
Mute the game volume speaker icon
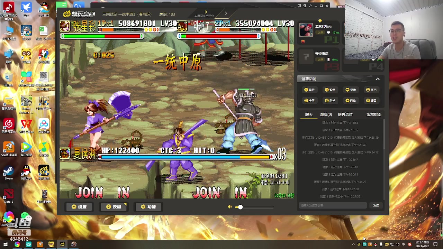click(230, 207)
